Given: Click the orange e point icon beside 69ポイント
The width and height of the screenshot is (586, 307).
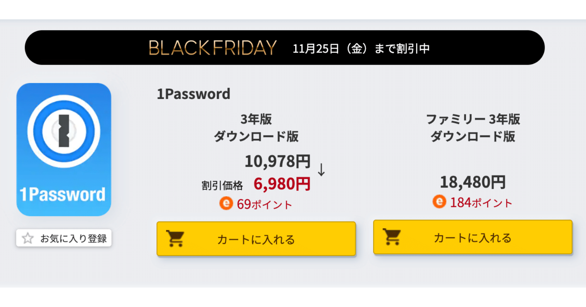Looking at the screenshot, I should click(226, 203).
